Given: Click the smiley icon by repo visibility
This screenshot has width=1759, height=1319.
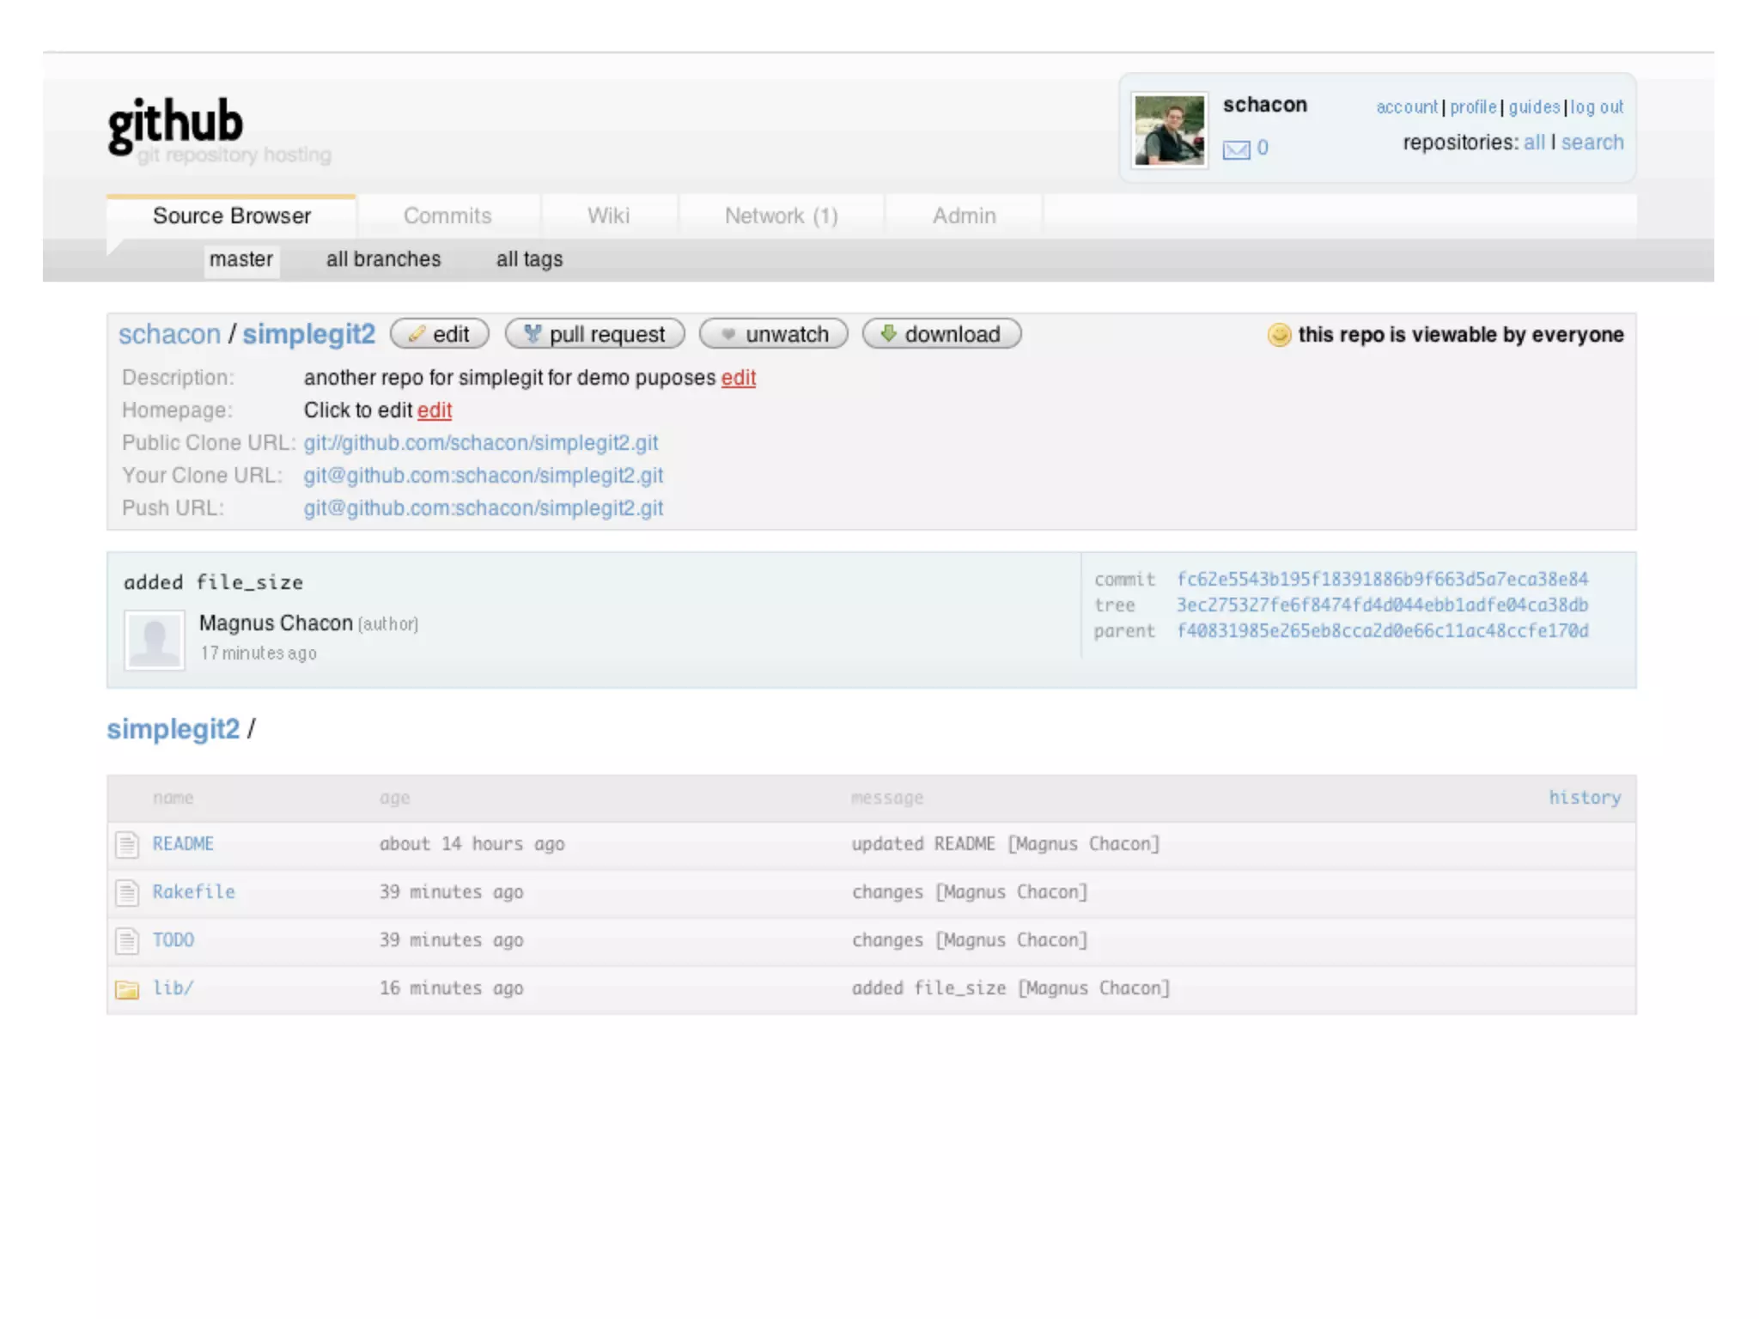Looking at the screenshot, I should click(x=1279, y=335).
